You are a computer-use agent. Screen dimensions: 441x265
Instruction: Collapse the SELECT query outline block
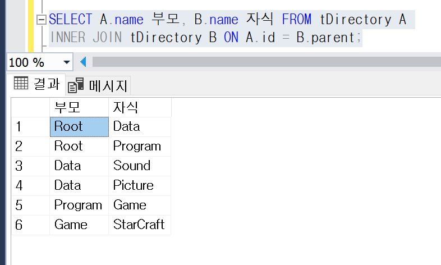click(x=42, y=20)
